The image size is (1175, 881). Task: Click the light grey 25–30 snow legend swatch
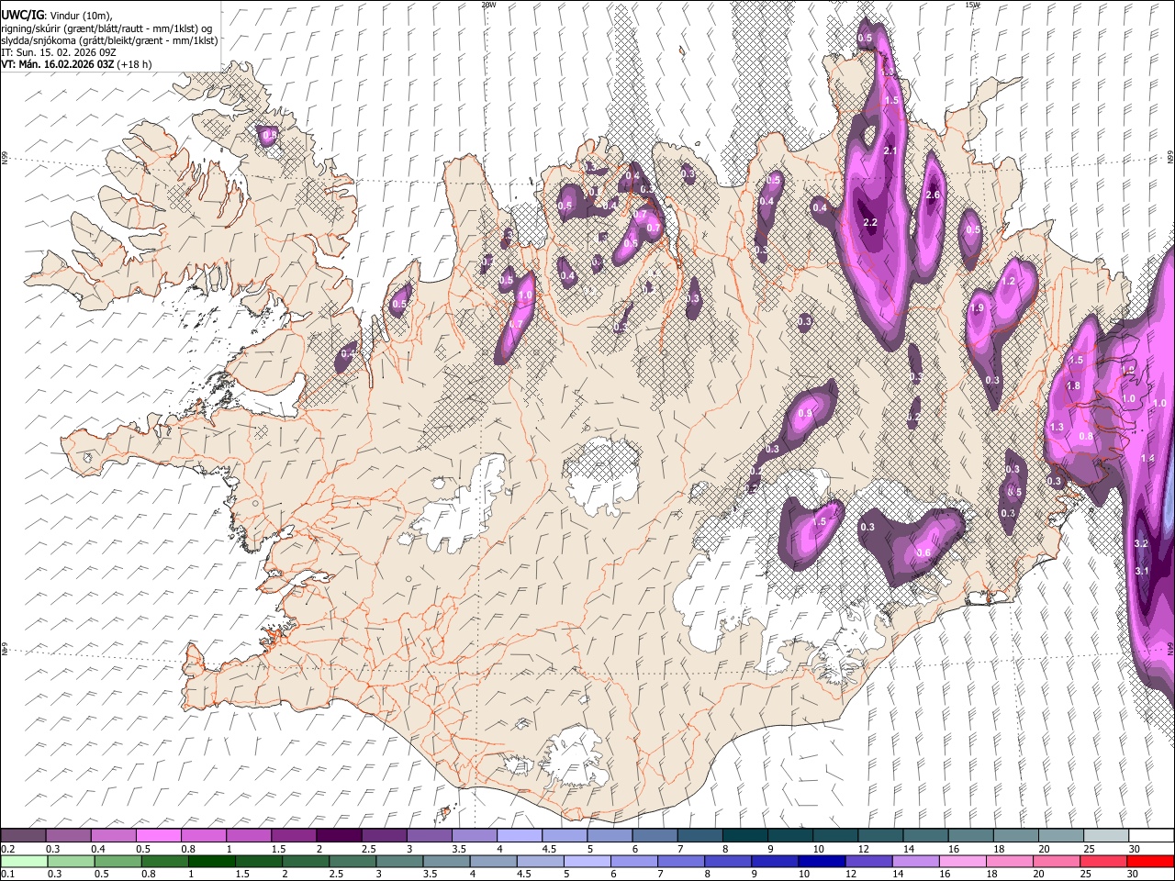[1107, 836]
